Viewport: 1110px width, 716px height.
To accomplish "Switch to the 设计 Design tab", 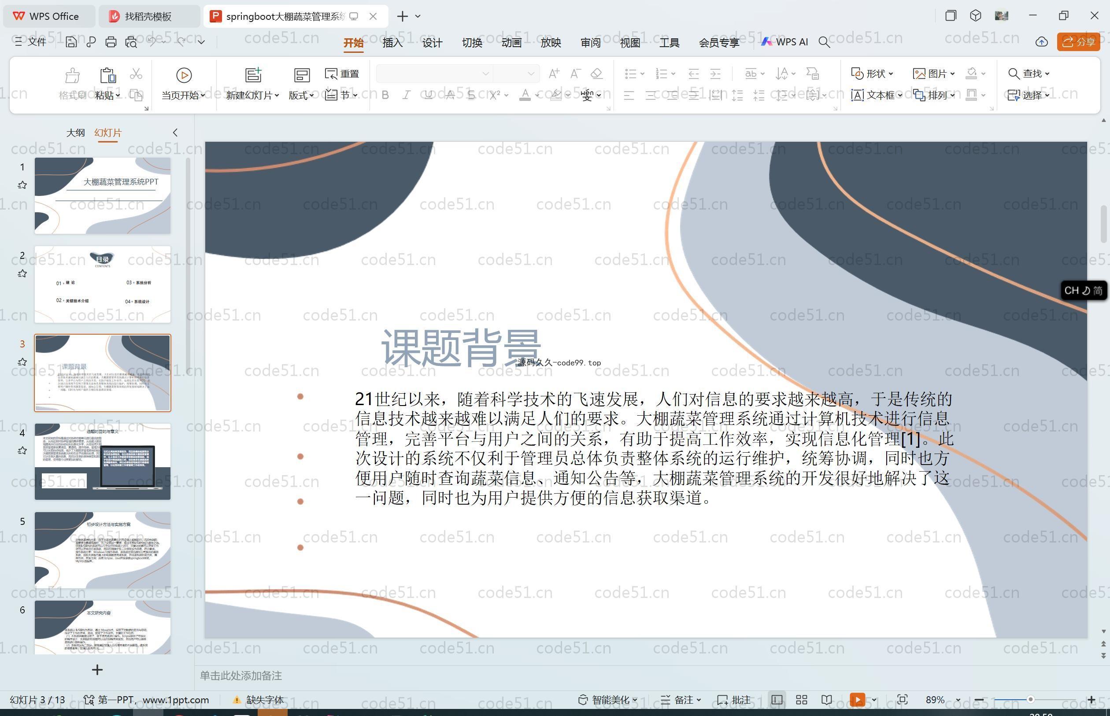I will click(x=432, y=43).
